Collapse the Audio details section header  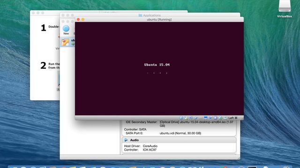(x=179, y=140)
